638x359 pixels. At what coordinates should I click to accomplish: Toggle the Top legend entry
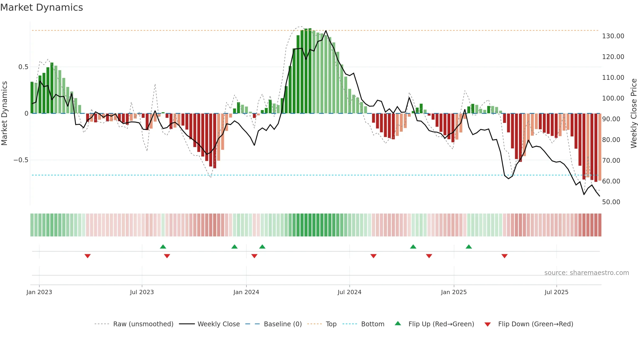pos(322,324)
